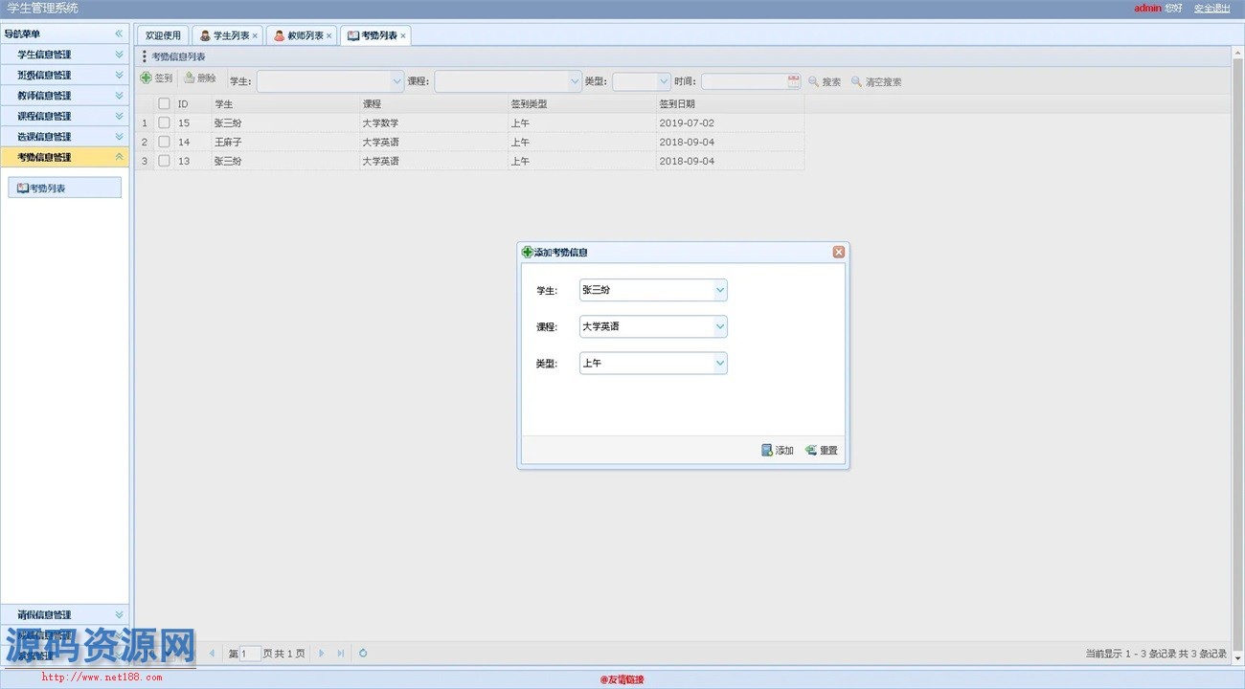Open the toolbar 学生 filter dropdown
Screen dimensions: 1245x689
coord(397,82)
